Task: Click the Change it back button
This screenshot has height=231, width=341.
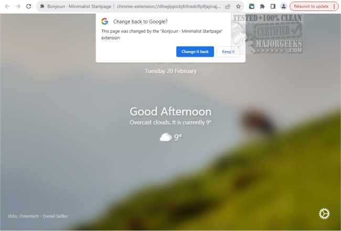Action: coord(195,51)
